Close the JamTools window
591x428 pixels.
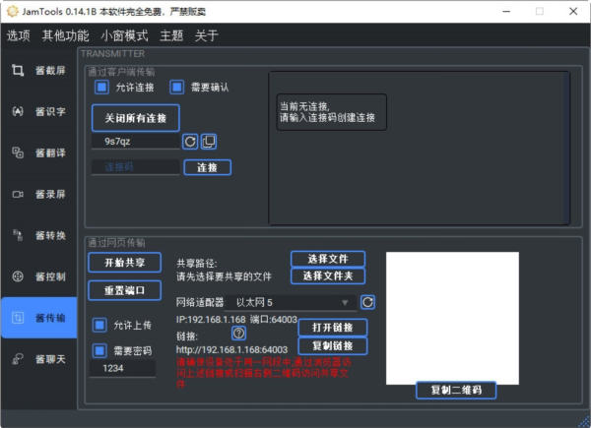point(573,11)
